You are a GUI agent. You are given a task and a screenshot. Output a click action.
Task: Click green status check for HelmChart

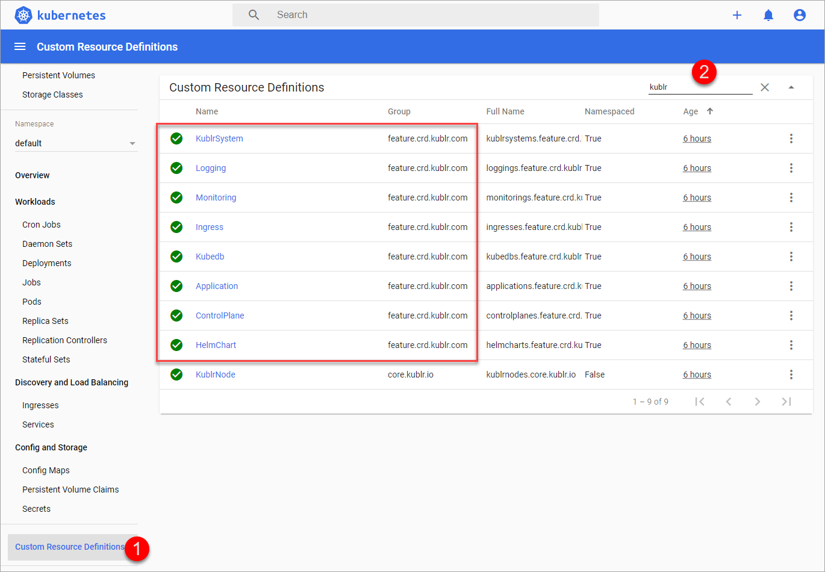coord(176,345)
